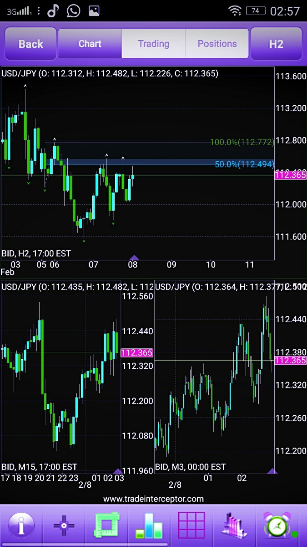Open the bar chart type icon
Image resolution: width=307 pixels, height=547 pixels.
tap(149, 526)
